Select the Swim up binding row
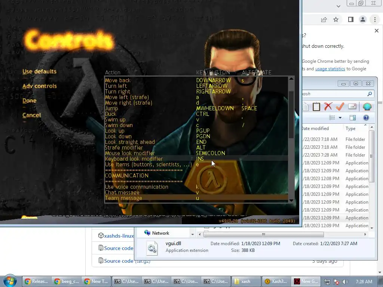This screenshot has height=287, width=383. (x=196, y=120)
